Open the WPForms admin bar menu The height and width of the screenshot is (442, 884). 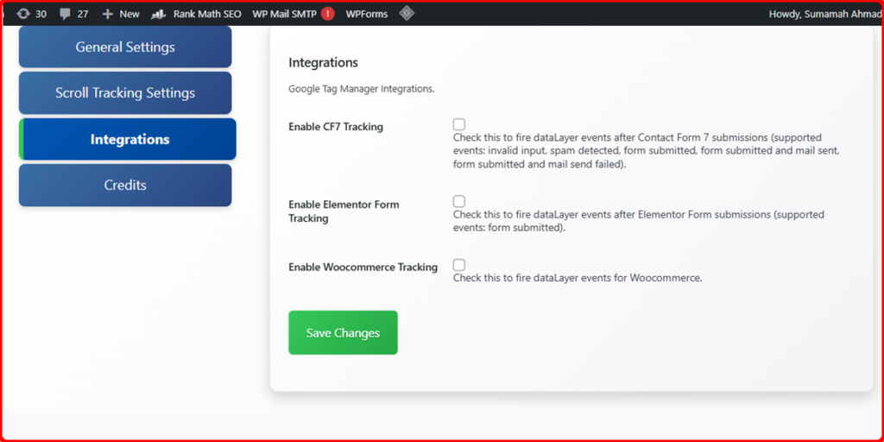(x=366, y=14)
